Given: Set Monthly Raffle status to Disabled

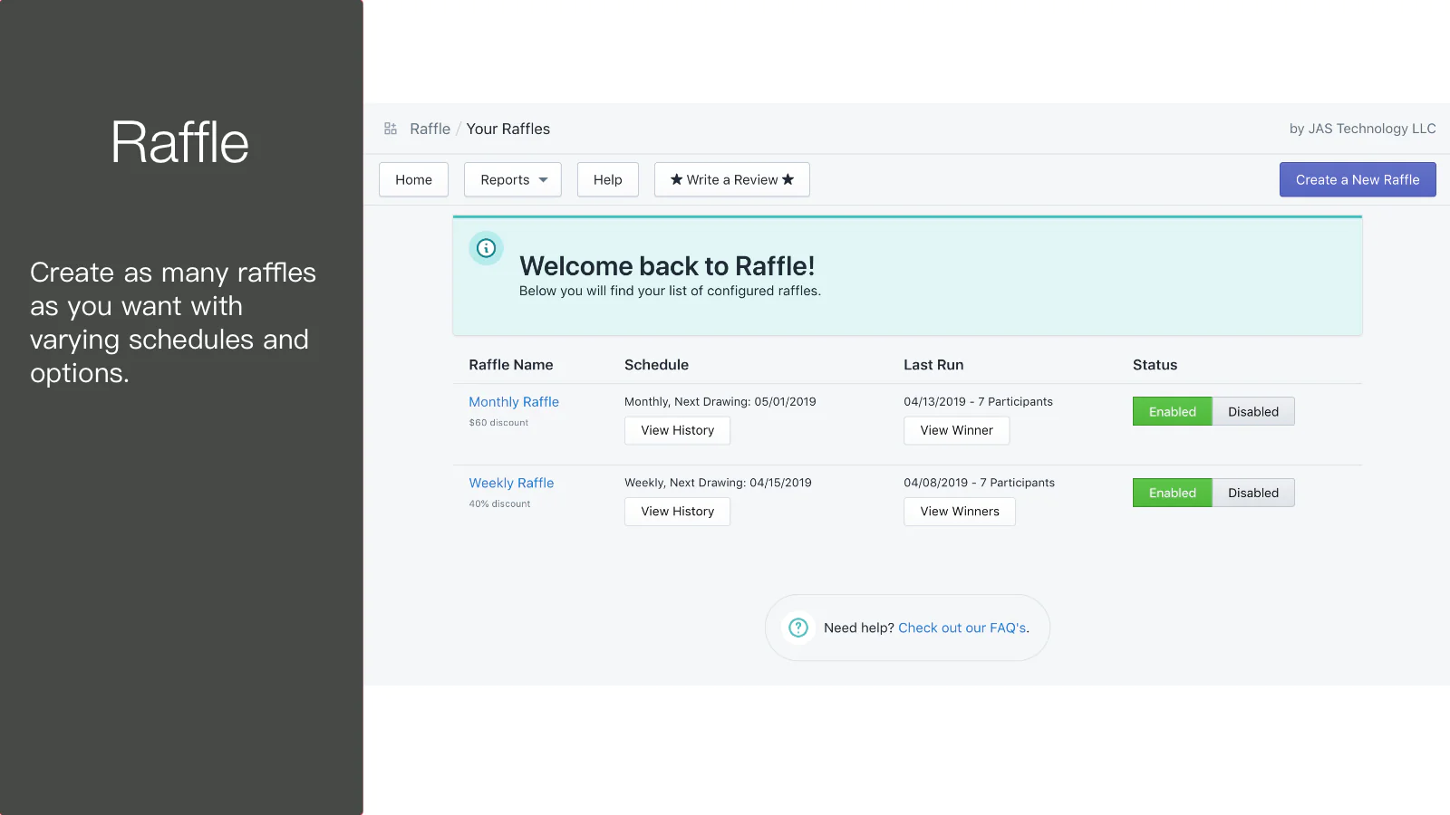Looking at the screenshot, I should [x=1253, y=411].
